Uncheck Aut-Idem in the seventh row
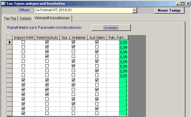 pos(97,71)
